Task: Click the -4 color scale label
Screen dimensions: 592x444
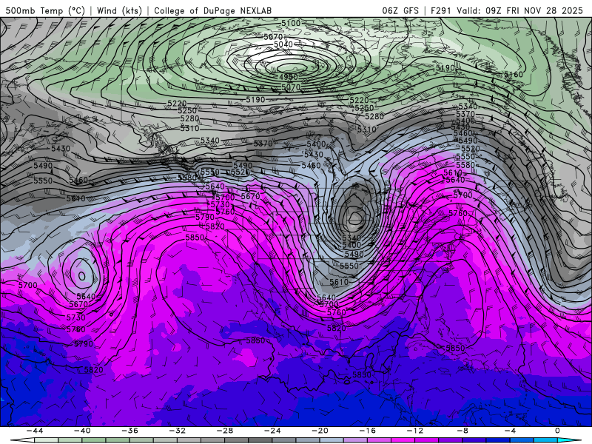Action: pyautogui.click(x=511, y=431)
